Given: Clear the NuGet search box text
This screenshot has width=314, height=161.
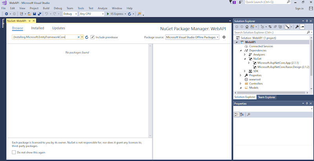Looking at the screenshot, I should pos(78,37).
